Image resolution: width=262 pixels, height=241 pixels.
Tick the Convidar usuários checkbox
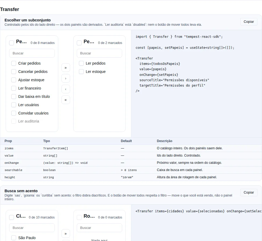point(14,113)
